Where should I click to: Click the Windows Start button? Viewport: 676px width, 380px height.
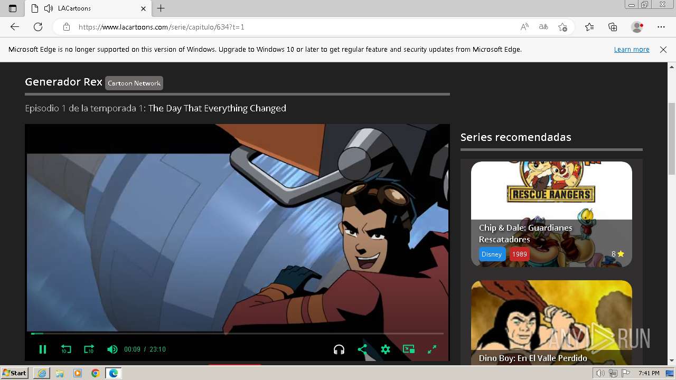[x=15, y=373]
